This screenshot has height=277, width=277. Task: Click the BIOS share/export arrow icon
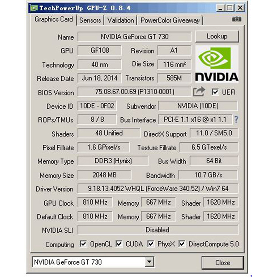(199, 92)
